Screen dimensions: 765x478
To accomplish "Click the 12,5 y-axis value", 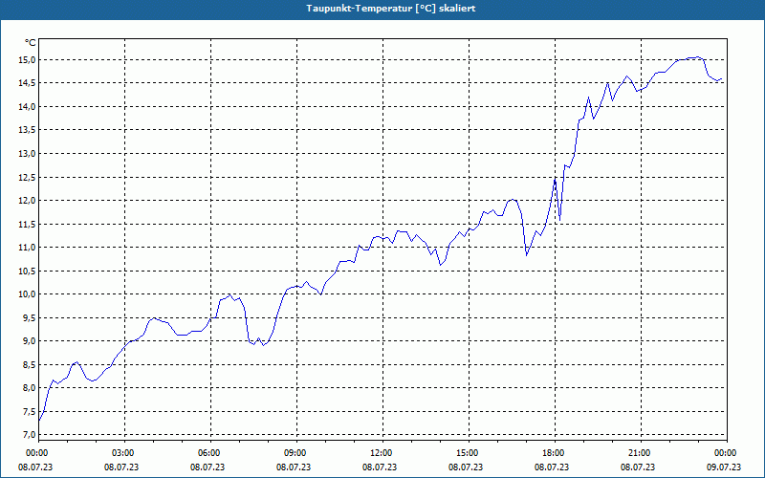I will tap(28, 177).
